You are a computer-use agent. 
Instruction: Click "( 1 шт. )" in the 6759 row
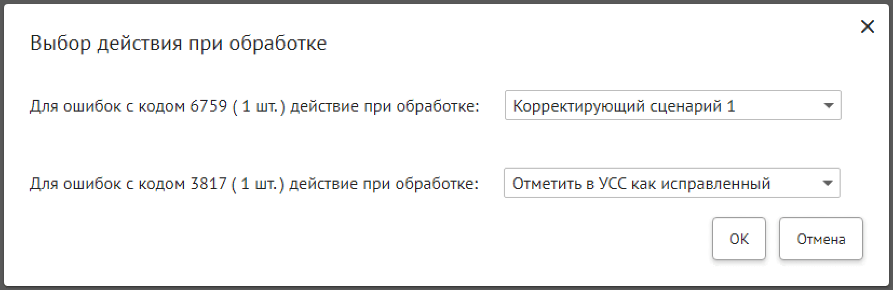click(x=259, y=106)
